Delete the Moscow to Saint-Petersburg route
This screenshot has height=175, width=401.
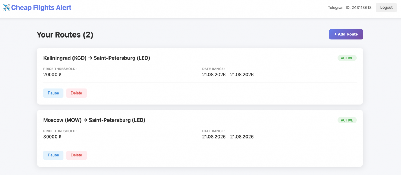[77, 155]
